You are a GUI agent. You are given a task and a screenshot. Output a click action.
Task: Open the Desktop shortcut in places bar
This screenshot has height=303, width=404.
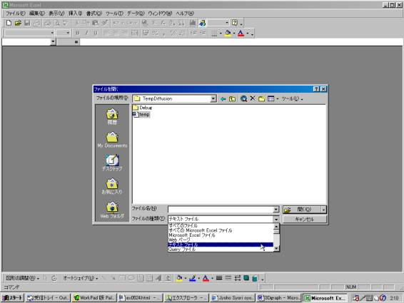pyautogui.click(x=112, y=163)
